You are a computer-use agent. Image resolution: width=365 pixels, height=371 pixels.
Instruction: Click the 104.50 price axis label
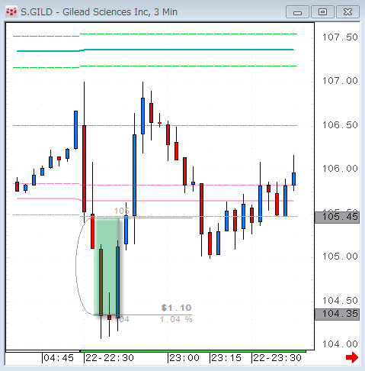point(340,301)
